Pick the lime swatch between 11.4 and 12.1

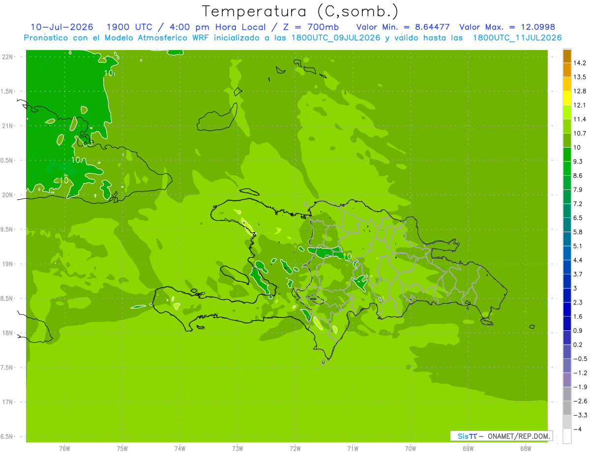(567, 112)
